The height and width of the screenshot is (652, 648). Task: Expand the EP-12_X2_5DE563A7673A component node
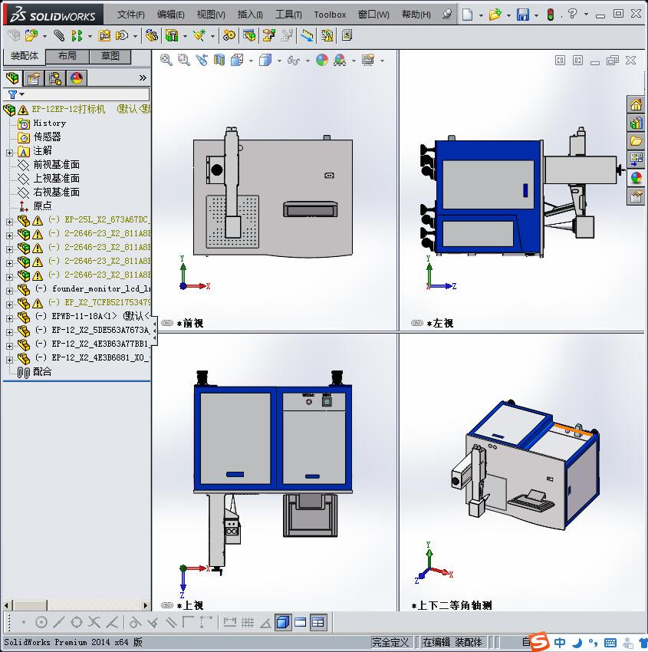click(9, 332)
